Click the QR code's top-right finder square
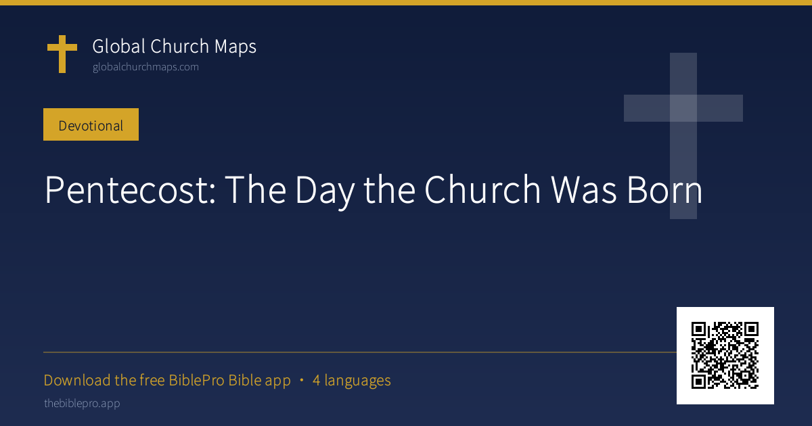This screenshot has height=426, width=812. [x=752, y=329]
